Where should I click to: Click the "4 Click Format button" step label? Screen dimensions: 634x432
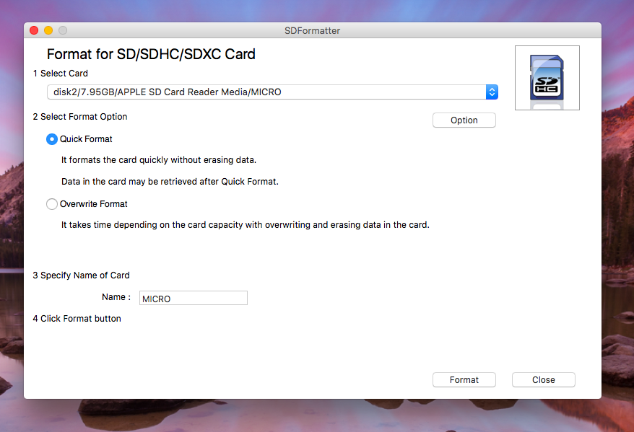coord(77,319)
